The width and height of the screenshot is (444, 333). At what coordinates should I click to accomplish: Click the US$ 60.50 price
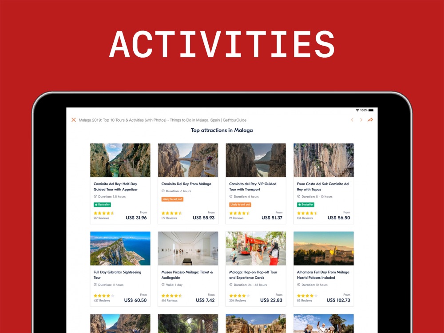click(135, 300)
